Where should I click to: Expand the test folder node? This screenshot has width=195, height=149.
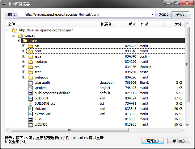(23, 72)
